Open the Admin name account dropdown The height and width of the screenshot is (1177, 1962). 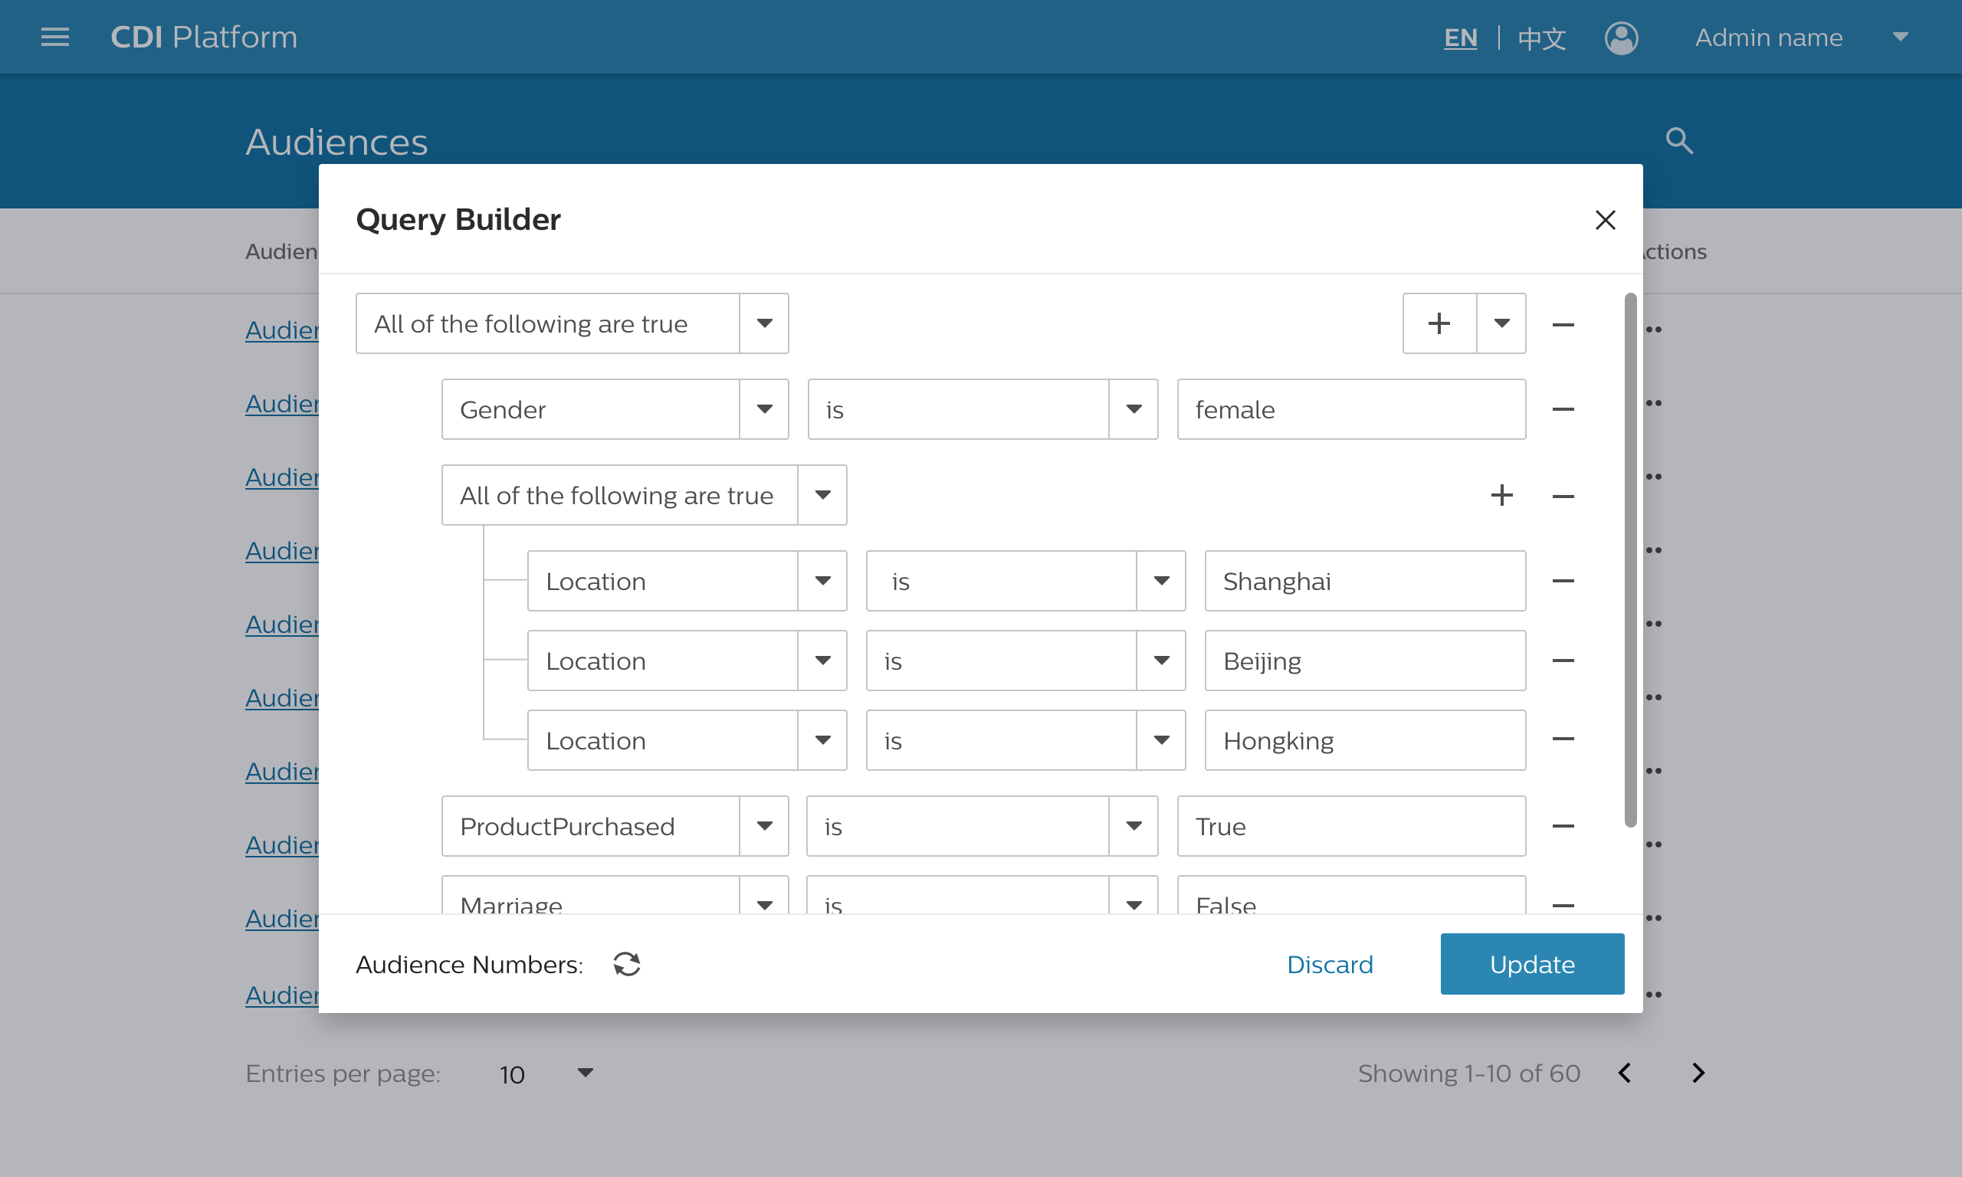(x=1900, y=38)
